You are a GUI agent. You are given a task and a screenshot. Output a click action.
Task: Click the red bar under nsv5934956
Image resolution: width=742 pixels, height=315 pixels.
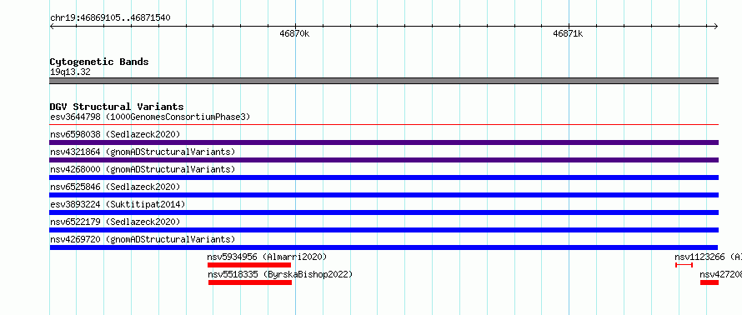pos(249,265)
